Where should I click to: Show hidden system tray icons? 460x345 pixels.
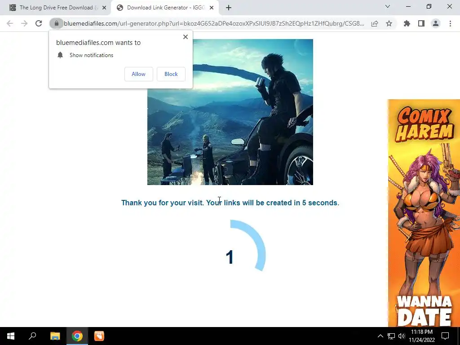click(x=380, y=336)
